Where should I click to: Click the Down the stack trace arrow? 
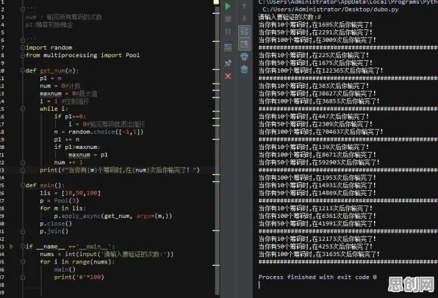point(244,18)
